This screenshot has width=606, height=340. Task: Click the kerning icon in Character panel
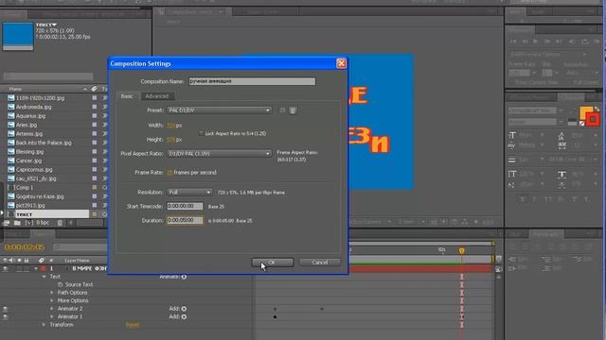pos(512,145)
